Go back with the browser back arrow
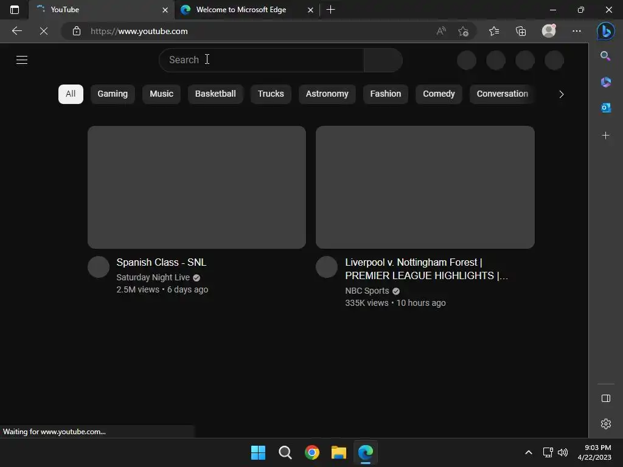Screen dimensions: 623x467 (16, 31)
